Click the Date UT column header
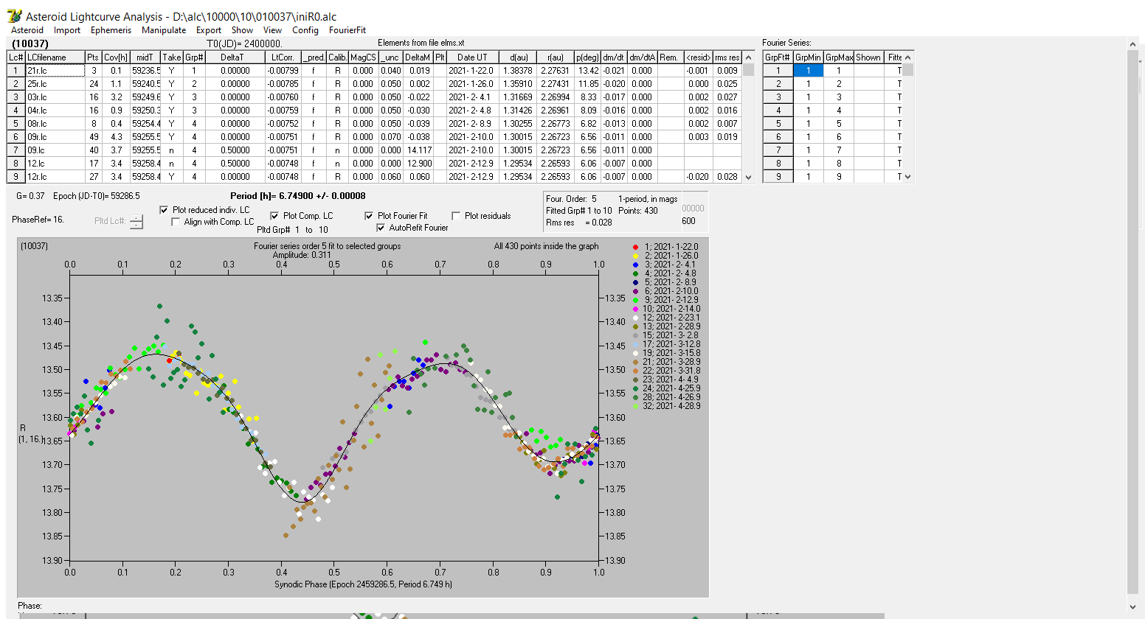Image resolution: width=1145 pixels, height=619 pixels. [471, 57]
